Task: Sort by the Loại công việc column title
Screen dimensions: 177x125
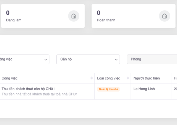Action: point(109,78)
